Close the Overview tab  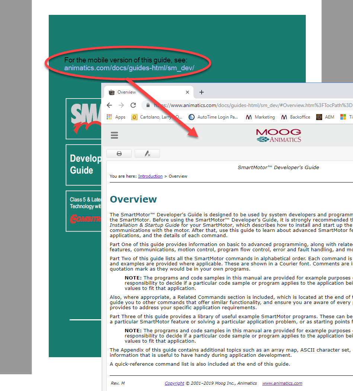pos(187,92)
